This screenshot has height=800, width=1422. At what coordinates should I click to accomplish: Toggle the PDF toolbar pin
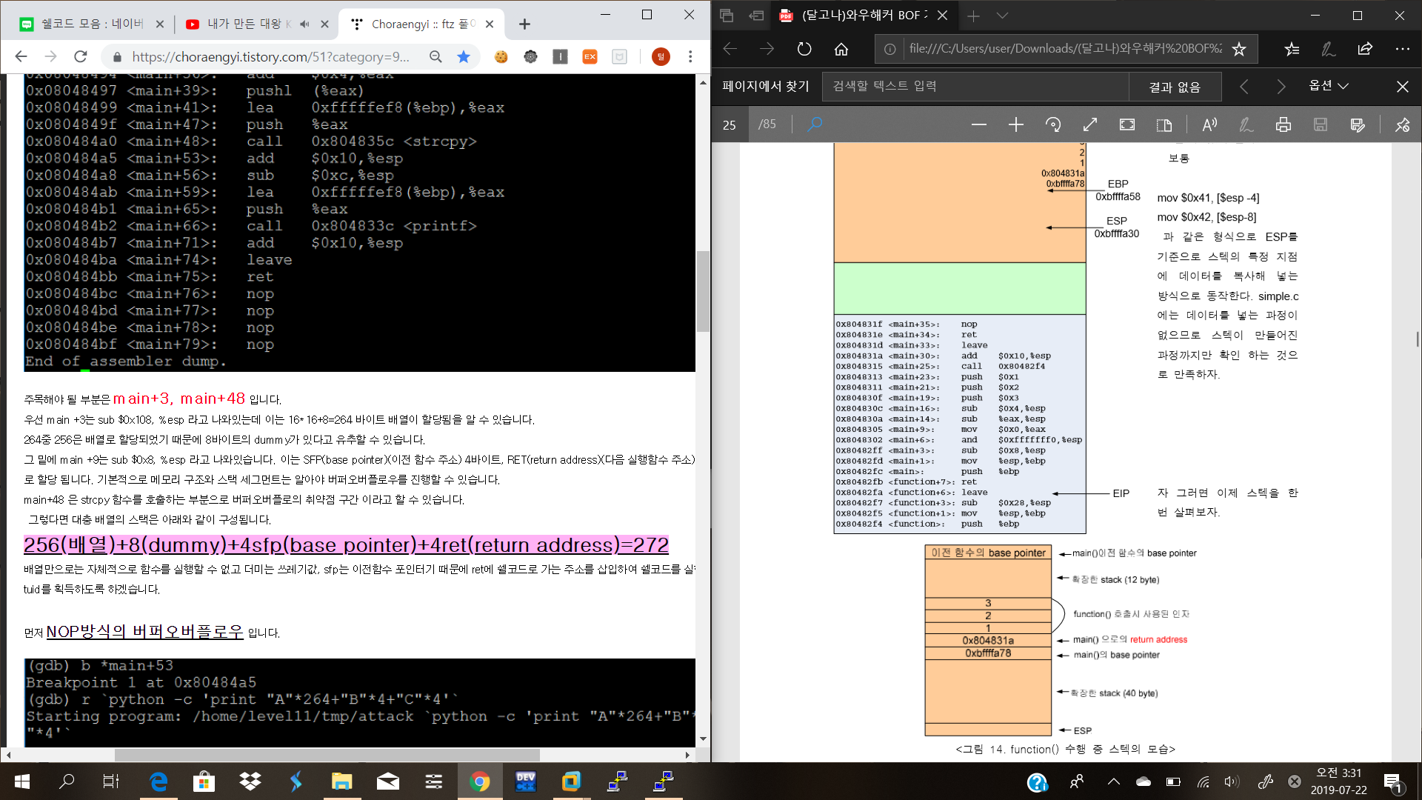pyautogui.click(x=1402, y=124)
